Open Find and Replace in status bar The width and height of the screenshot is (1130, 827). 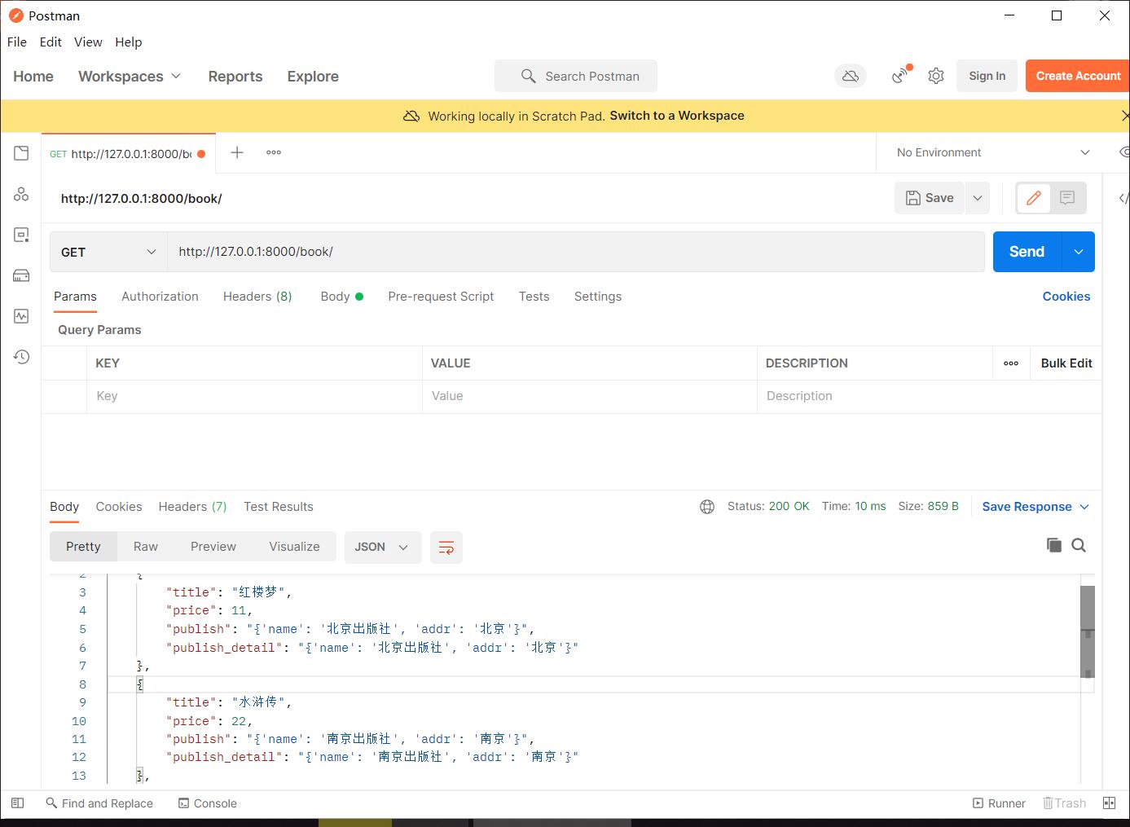[99, 803]
